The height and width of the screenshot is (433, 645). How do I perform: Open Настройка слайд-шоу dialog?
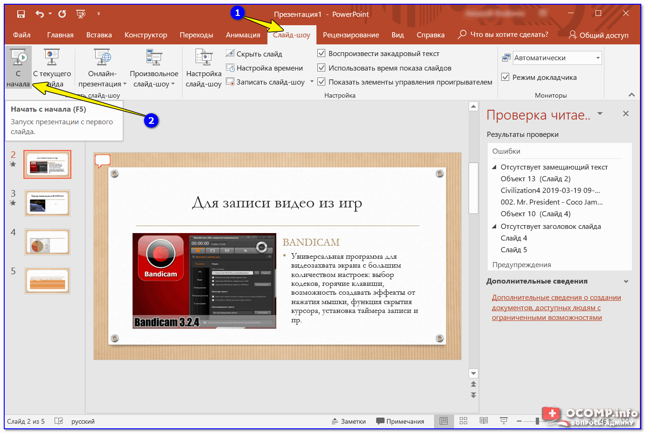click(203, 68)
